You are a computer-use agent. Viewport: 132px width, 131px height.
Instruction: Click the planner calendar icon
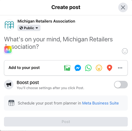click(x=11, y=103)
